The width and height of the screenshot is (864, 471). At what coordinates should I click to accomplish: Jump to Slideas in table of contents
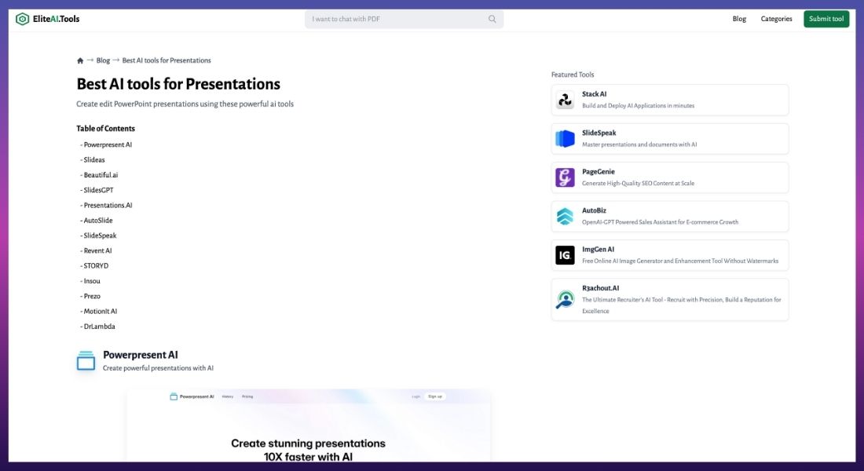[93, 160]
